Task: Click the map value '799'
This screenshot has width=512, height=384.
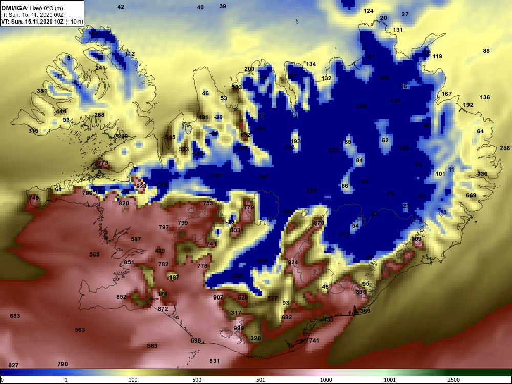Action: [183, 223]
